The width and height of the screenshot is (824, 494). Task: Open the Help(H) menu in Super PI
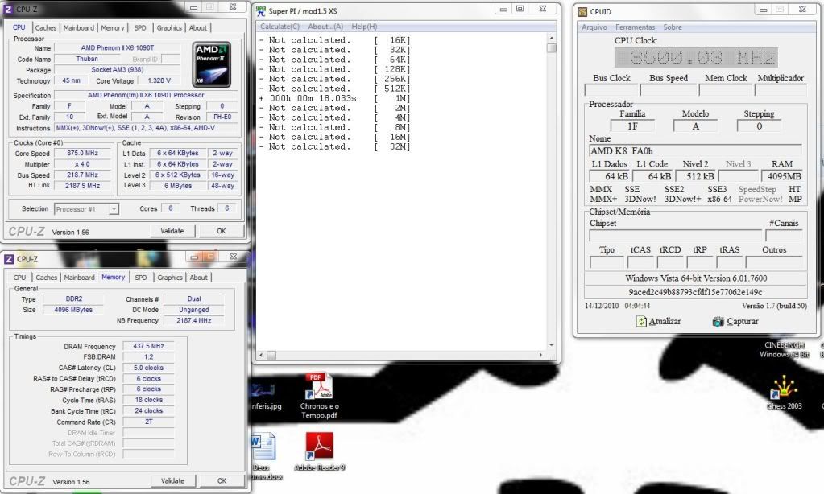pyautogui.click(x=364, y=27)
